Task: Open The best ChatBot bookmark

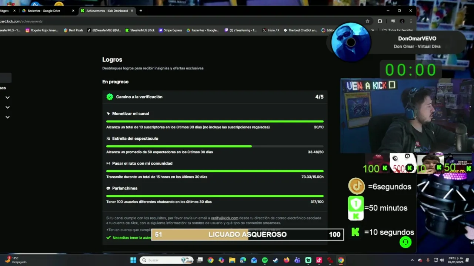Action: coord(300,30)
